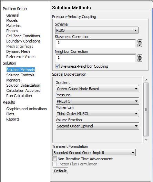153x182 pixels.
Task: Click the Neighbor Correction input field
Action: click(96, 58)
